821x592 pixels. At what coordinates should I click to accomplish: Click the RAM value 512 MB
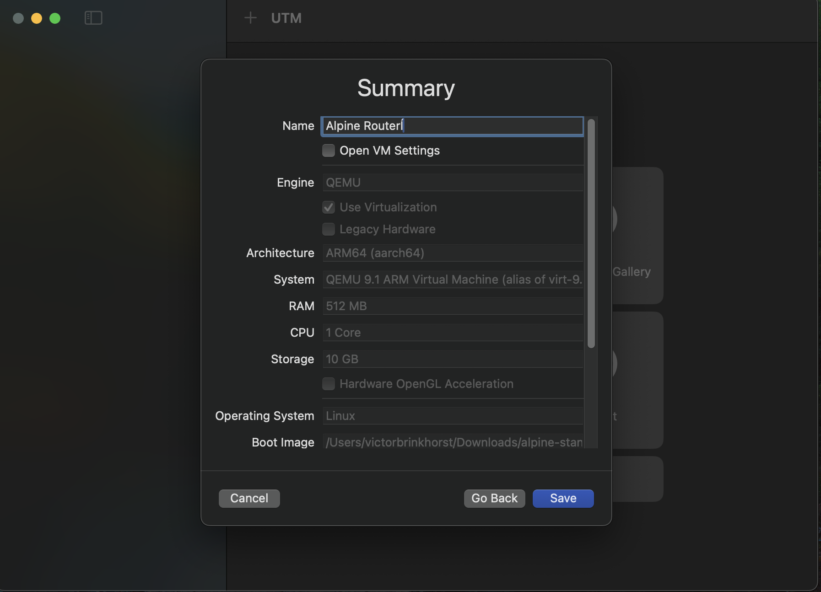[x=453, y=306]
